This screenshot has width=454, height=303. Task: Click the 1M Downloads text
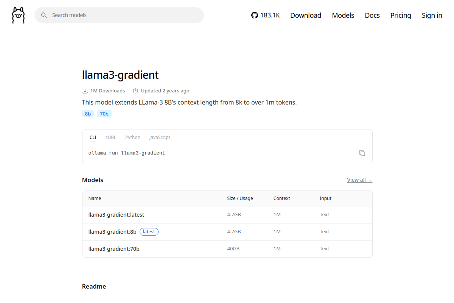pyautogui.click(x=107, y=91)
